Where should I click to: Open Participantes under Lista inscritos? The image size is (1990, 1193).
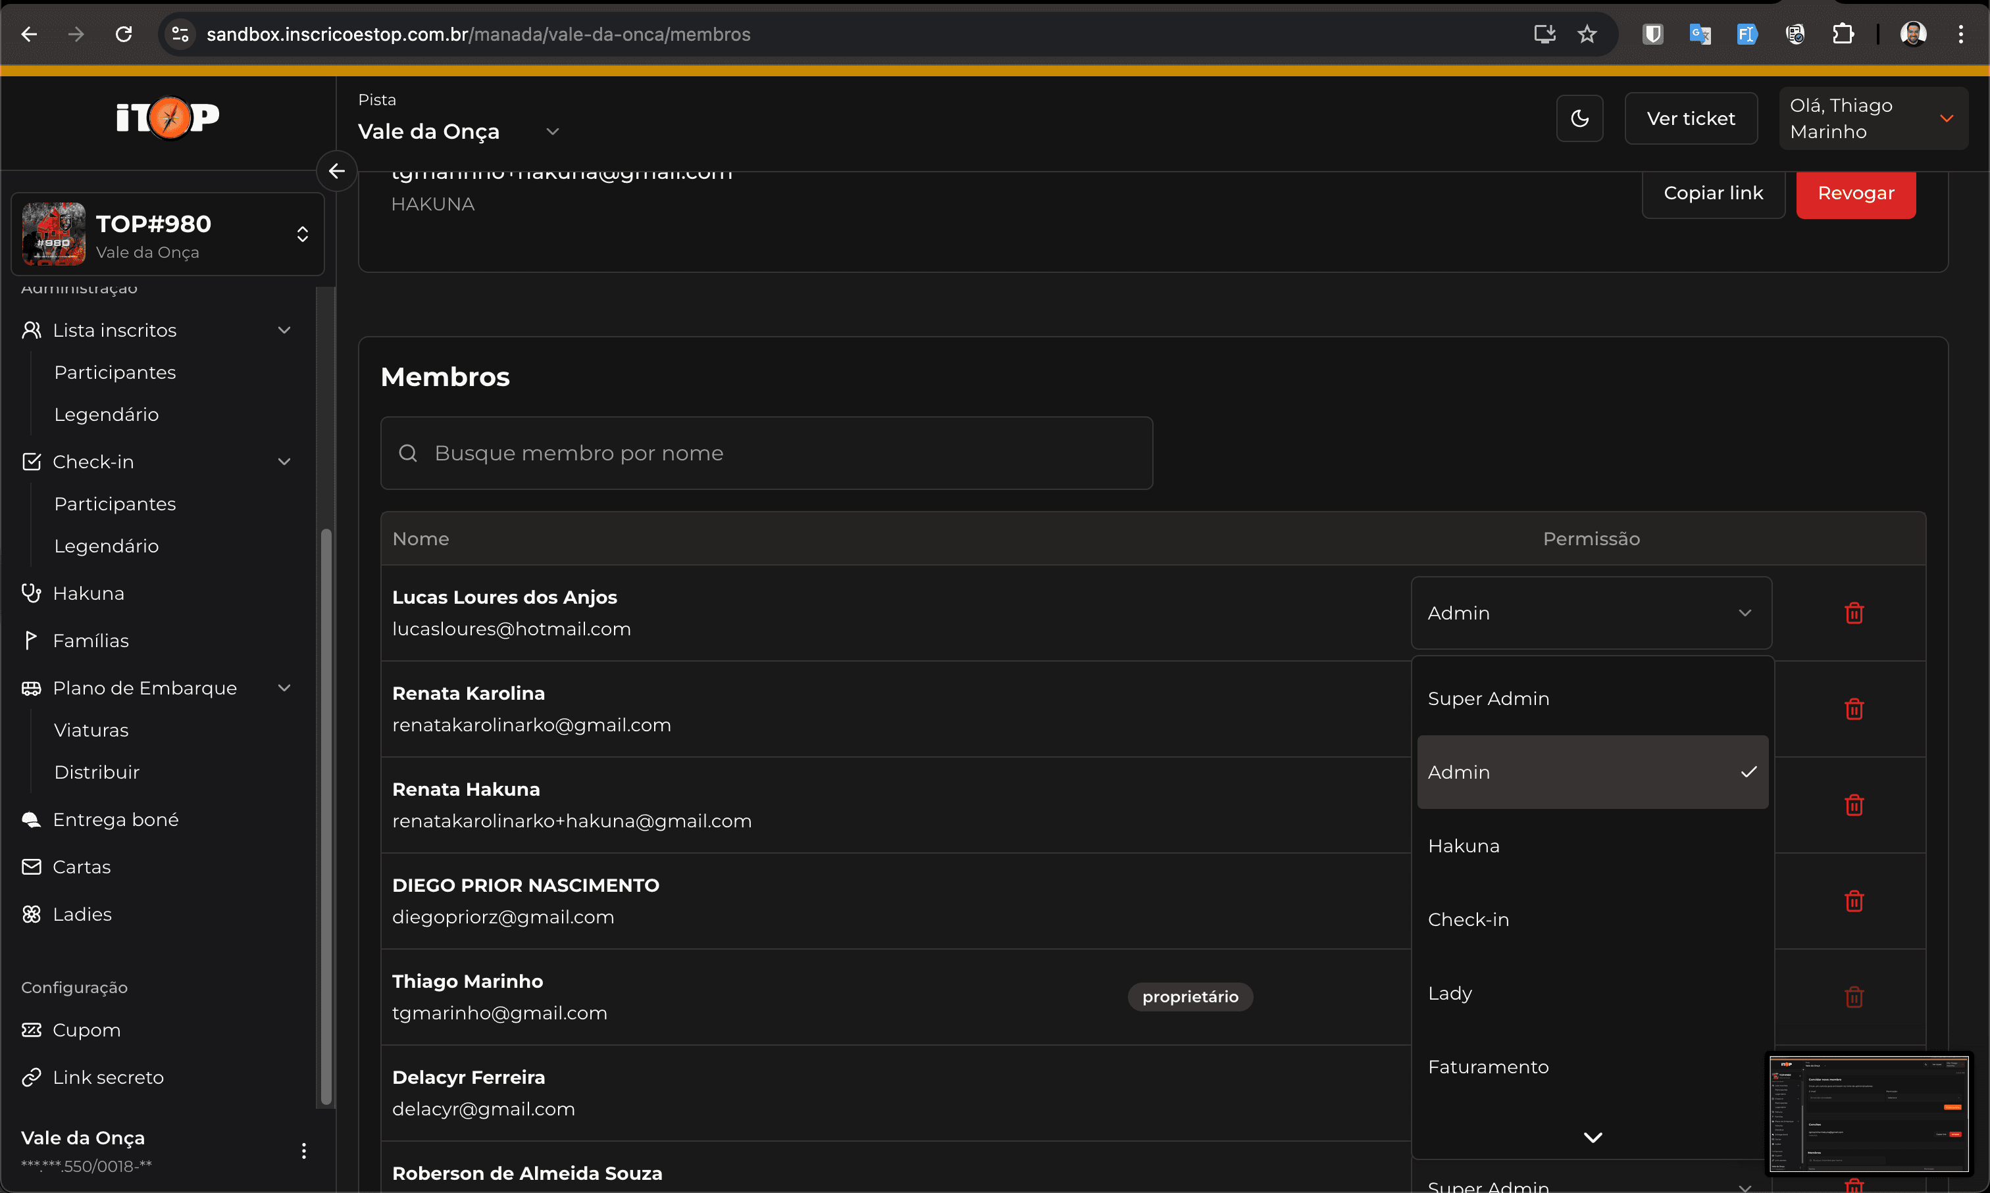(115, 372)
